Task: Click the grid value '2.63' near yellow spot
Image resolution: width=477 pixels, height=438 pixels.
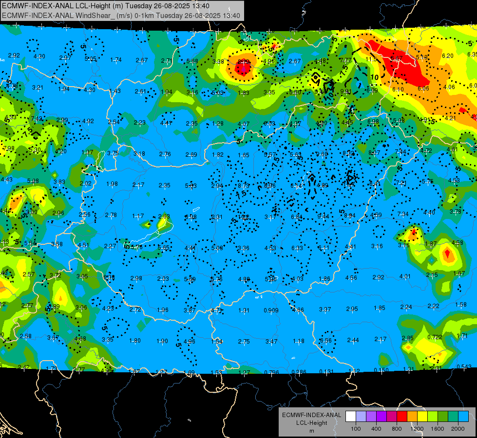Action: [x=164, y=217]
